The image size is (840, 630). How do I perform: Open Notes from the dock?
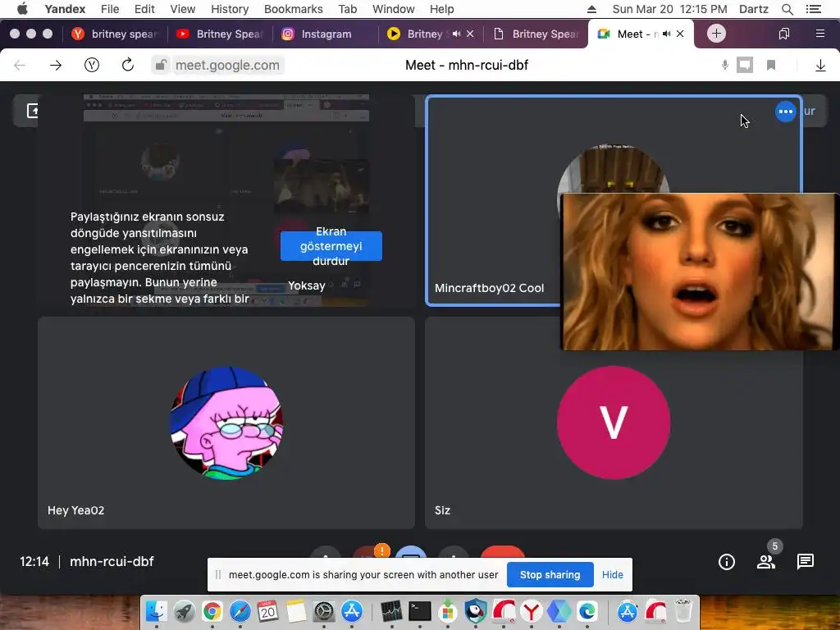(x=295, y=610)
